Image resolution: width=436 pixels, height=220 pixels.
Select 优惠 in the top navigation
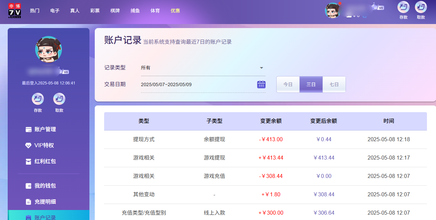pos(175,10)
